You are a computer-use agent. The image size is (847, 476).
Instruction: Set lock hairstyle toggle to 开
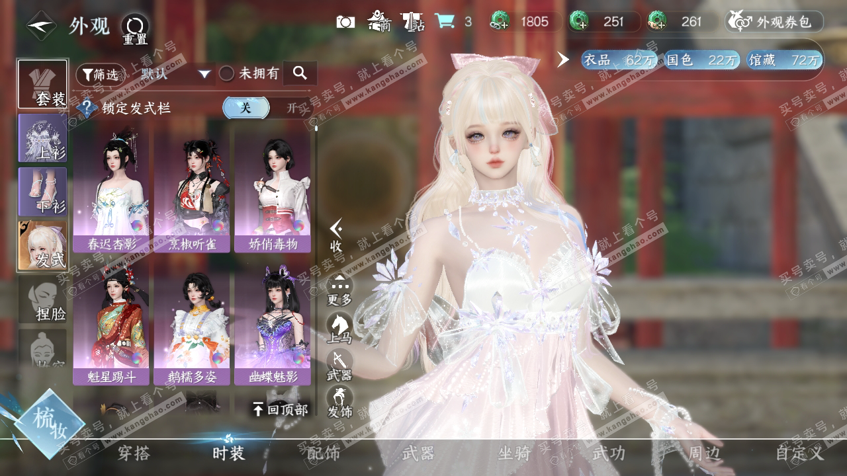[x=292, y=108]
